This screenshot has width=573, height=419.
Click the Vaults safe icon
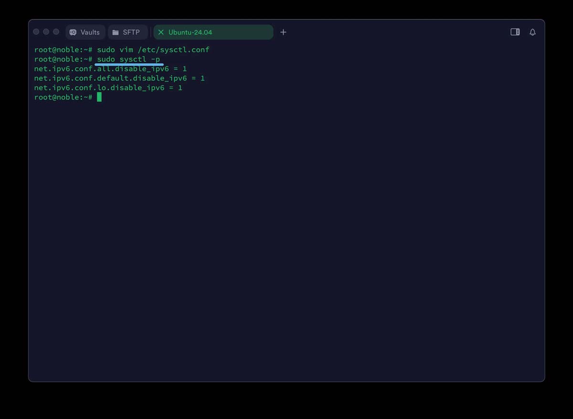tap(73, 32)
